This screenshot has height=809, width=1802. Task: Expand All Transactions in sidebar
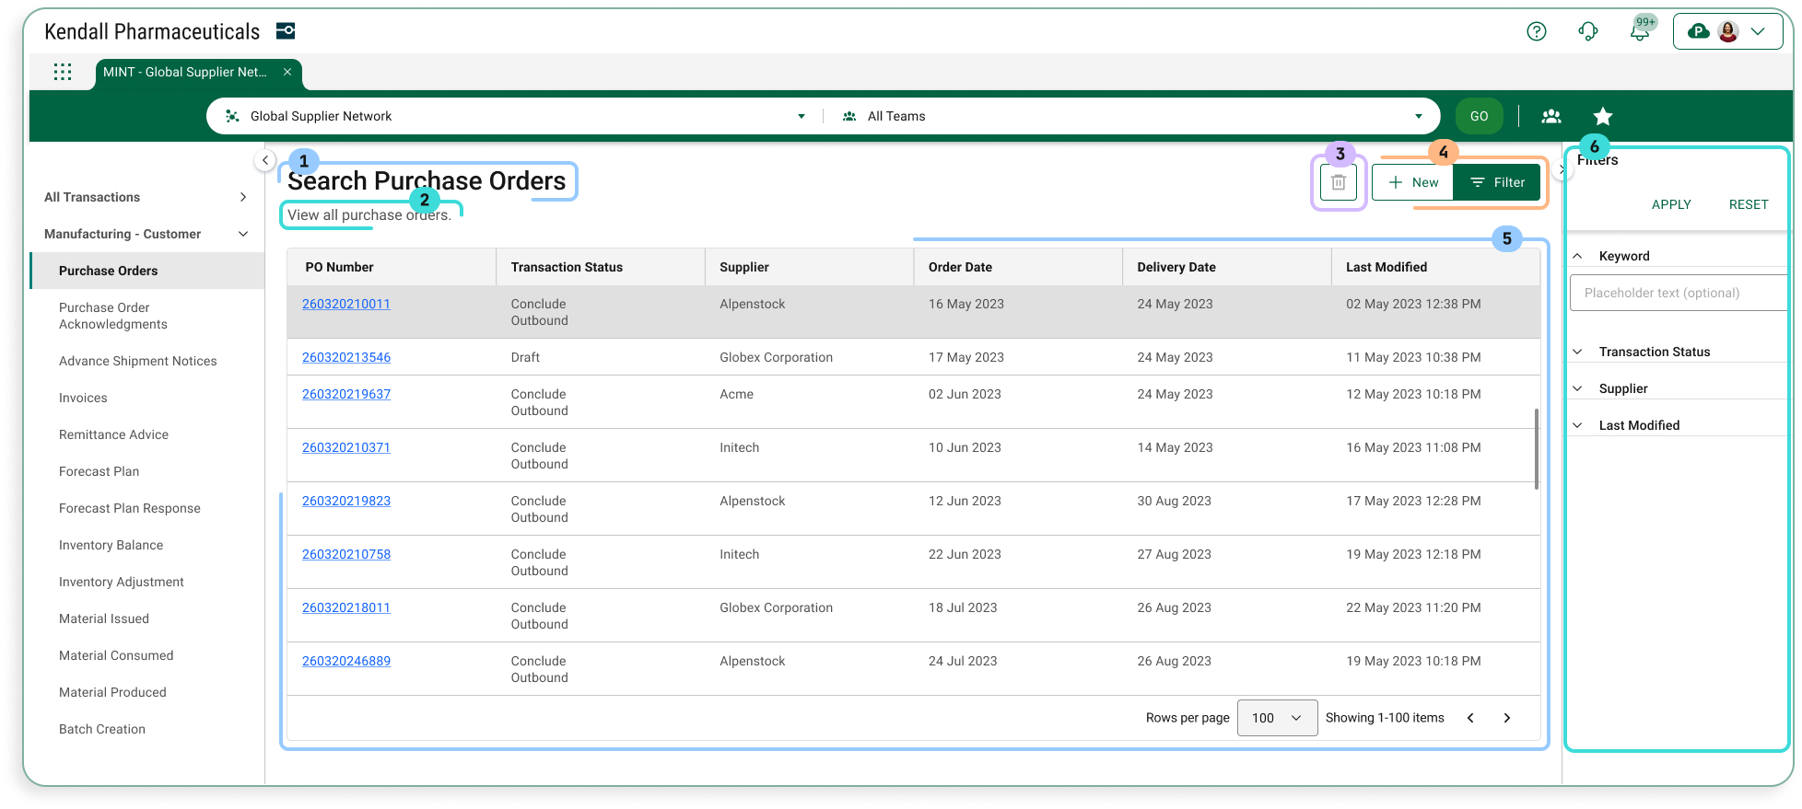[146, 197]
